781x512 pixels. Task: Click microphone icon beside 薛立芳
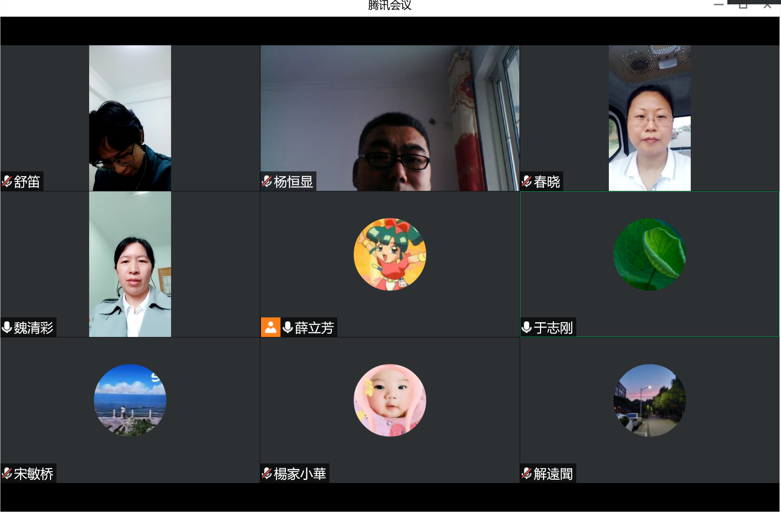tap(288, 327)
